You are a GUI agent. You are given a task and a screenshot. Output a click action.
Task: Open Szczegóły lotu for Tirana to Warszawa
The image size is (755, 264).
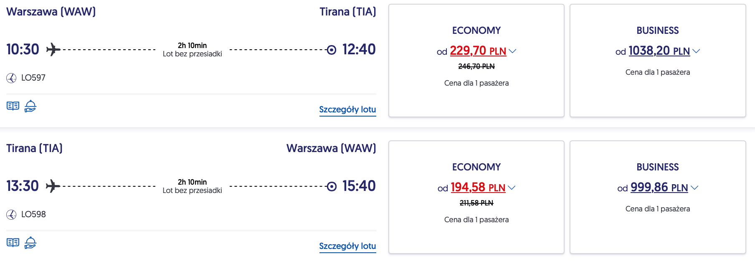coord(347,246)
